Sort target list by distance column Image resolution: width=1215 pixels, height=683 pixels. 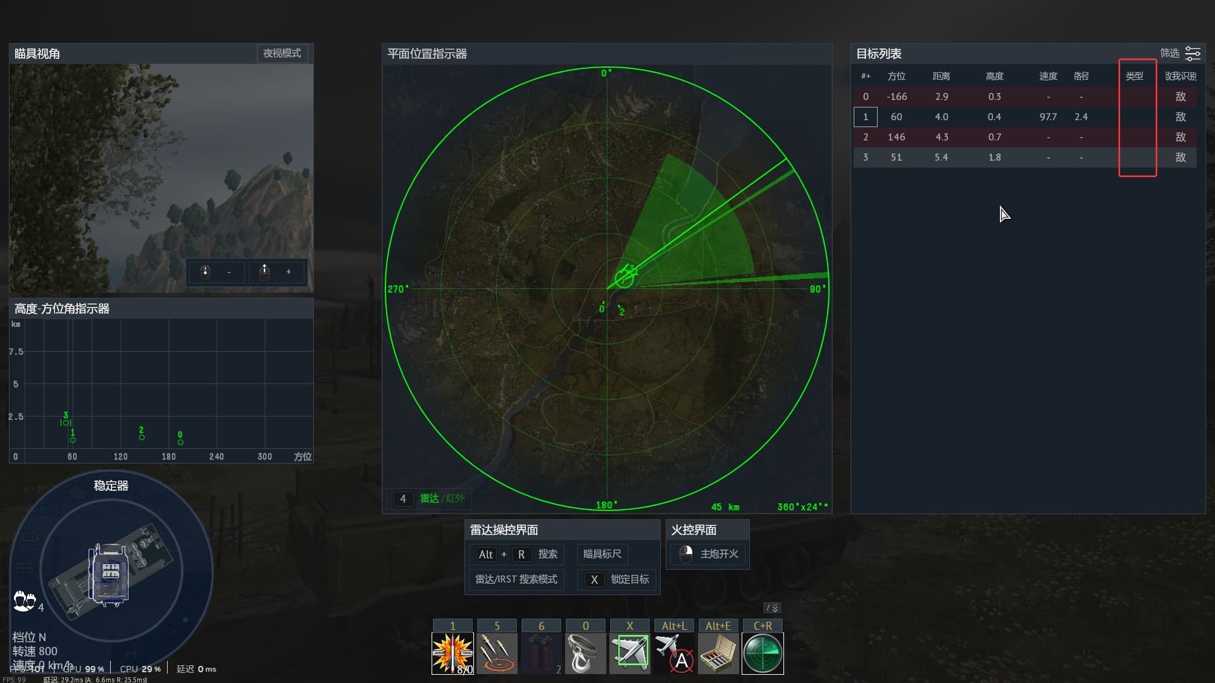coord(941,76)
